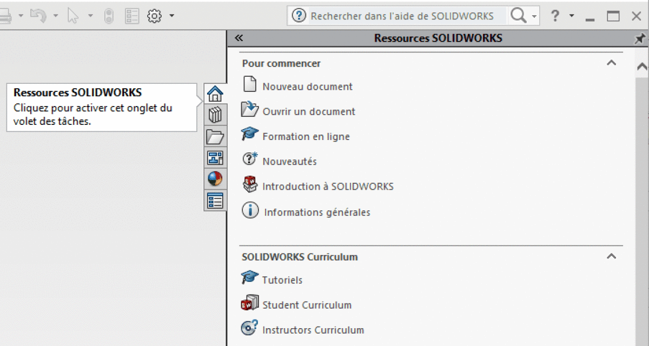
Task: Open the Ouvrir un document link
Action: (x=309, y=111)
